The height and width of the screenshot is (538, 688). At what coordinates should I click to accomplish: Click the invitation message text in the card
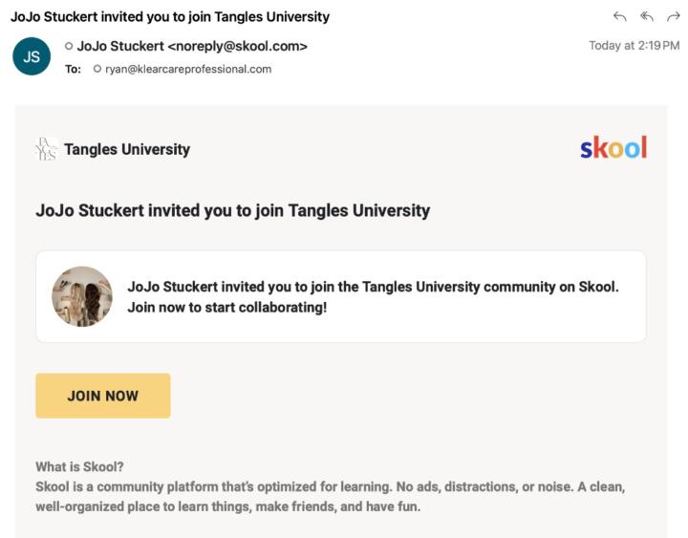pyautogui.click(x=373, y=297)
